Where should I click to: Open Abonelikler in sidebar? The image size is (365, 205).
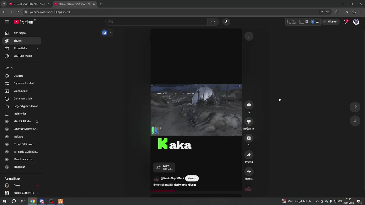pos(22,48)
